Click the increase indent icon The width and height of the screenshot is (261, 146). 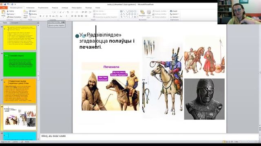[x=86, y=12]
